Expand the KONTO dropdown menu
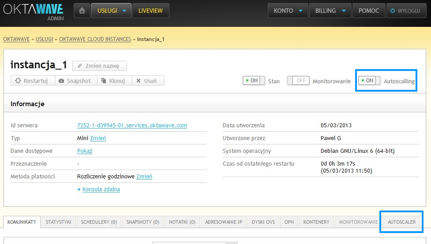 [288, 11]
